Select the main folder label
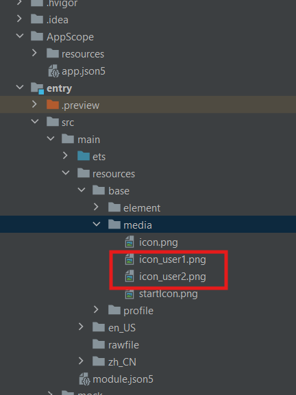The height and width of the screenshot is (395, 296). 89,140
